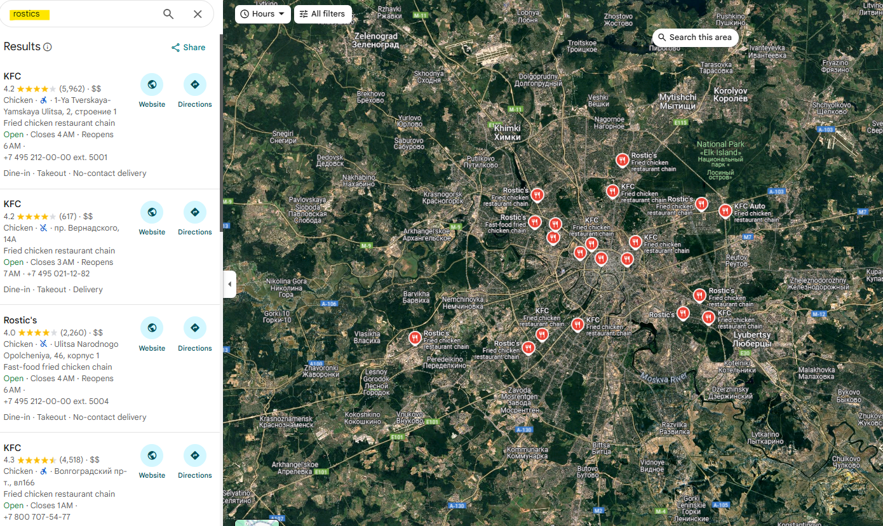Image resolution: width=883 pixels, height=526 pixels.
Task: Click the Khimki label on the map
Action: 507,133
